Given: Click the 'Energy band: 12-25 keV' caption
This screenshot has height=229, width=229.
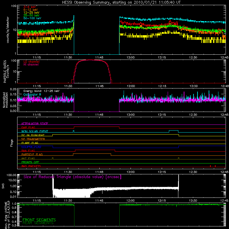Looking at the screenshot, I should [42, 91].
